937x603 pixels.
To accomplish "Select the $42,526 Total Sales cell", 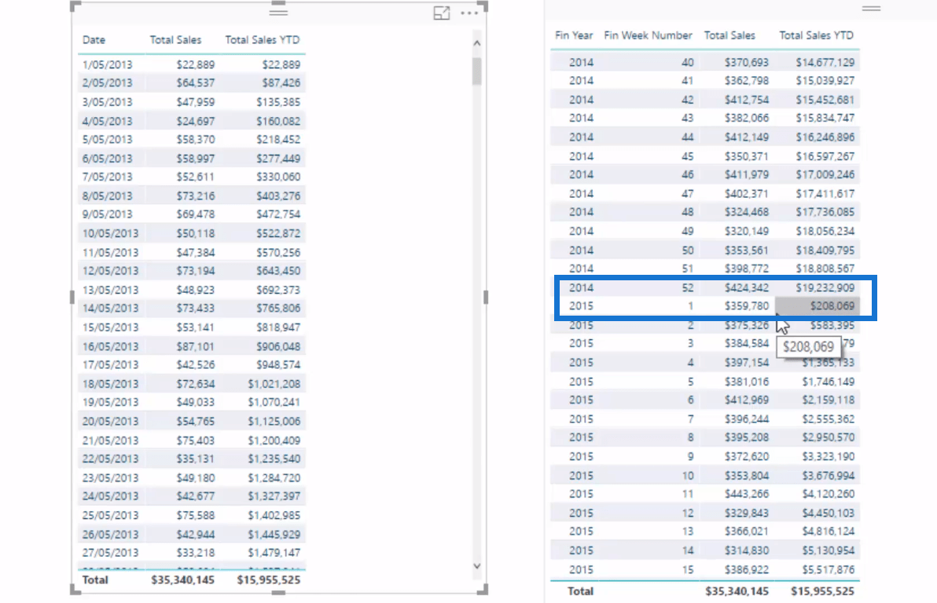I will 196,364.
